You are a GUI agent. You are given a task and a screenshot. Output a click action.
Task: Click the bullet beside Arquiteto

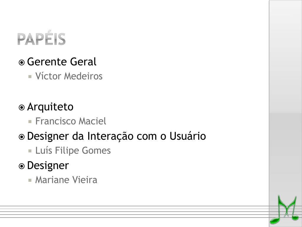[22, 108]
